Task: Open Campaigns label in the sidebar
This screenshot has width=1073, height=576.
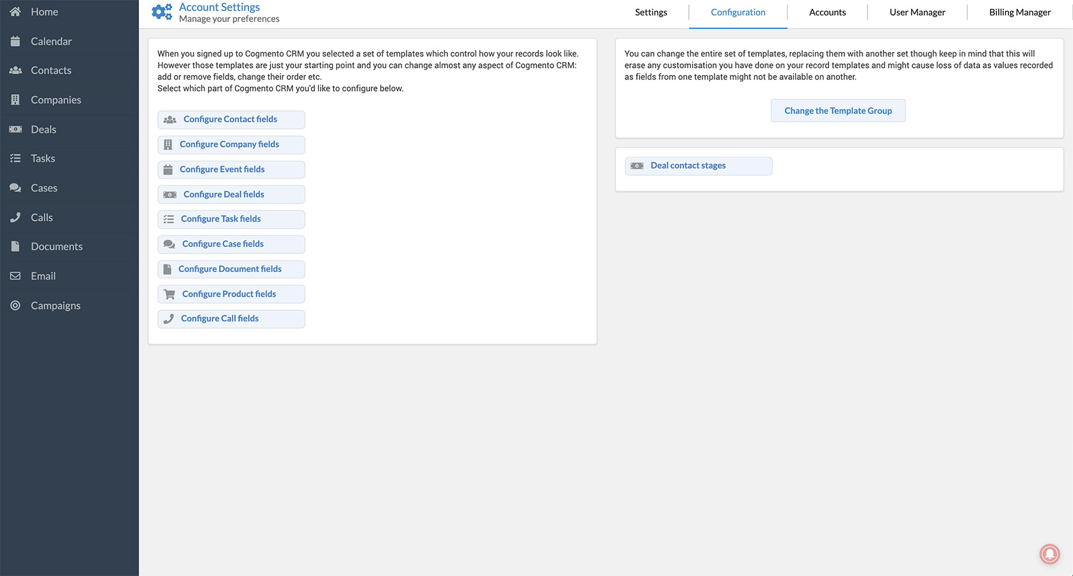Action: [x=56, y=305]
